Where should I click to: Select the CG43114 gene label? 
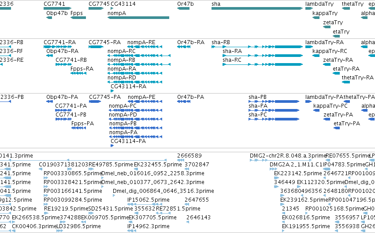123,4
